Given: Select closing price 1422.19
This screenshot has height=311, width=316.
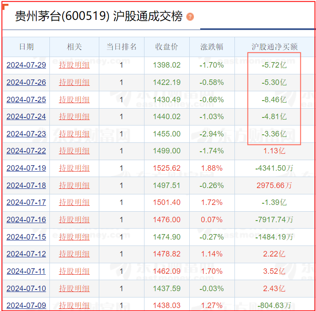Looking at the screenshot, I should 167,82.
